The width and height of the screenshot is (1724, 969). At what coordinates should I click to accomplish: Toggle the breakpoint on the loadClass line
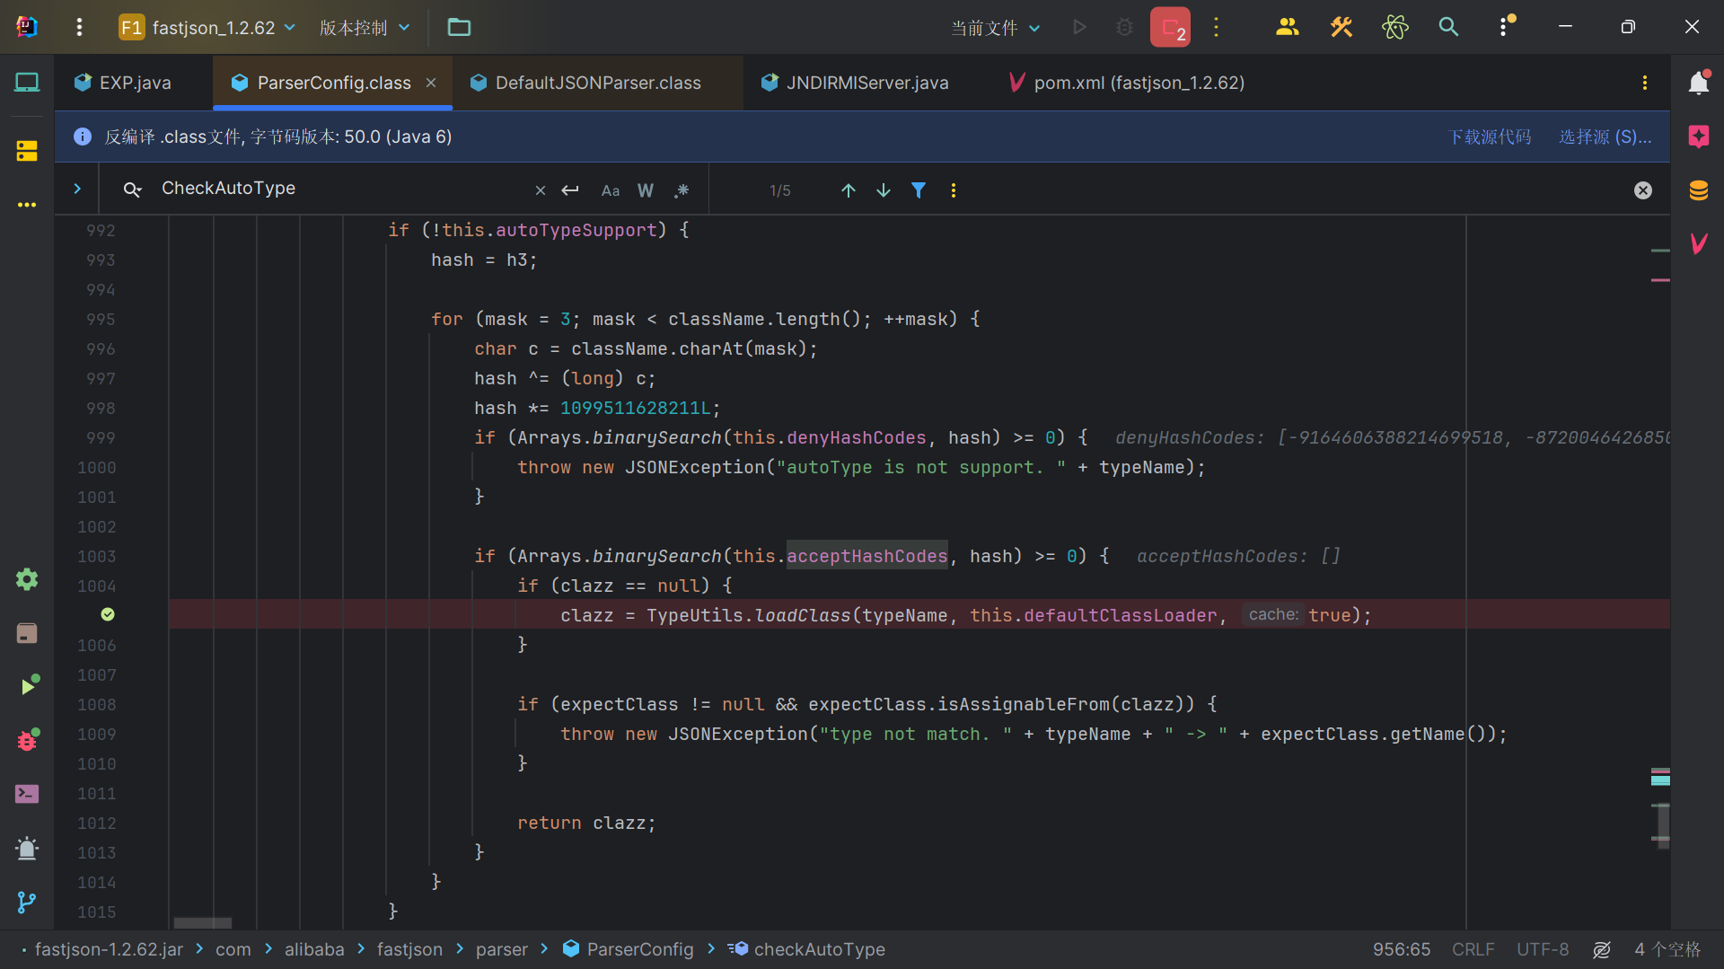pyautogui.click(x=108, y=614)
